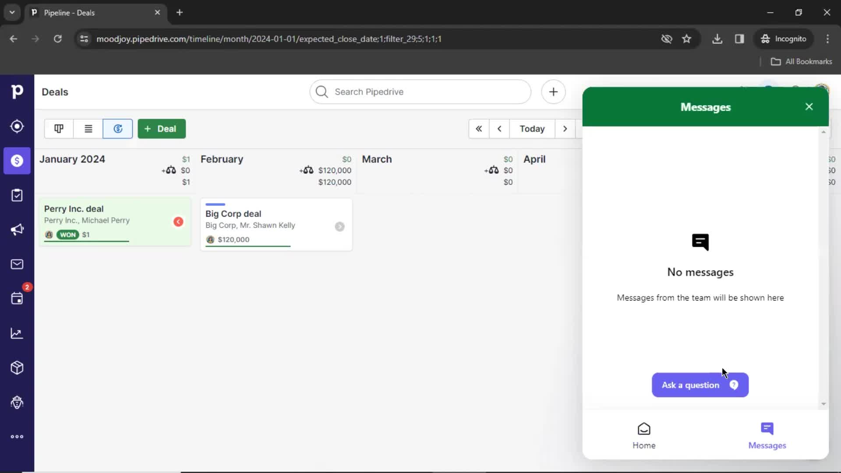
Task: Click weighted scale icon under March
Action: point(491,170)
